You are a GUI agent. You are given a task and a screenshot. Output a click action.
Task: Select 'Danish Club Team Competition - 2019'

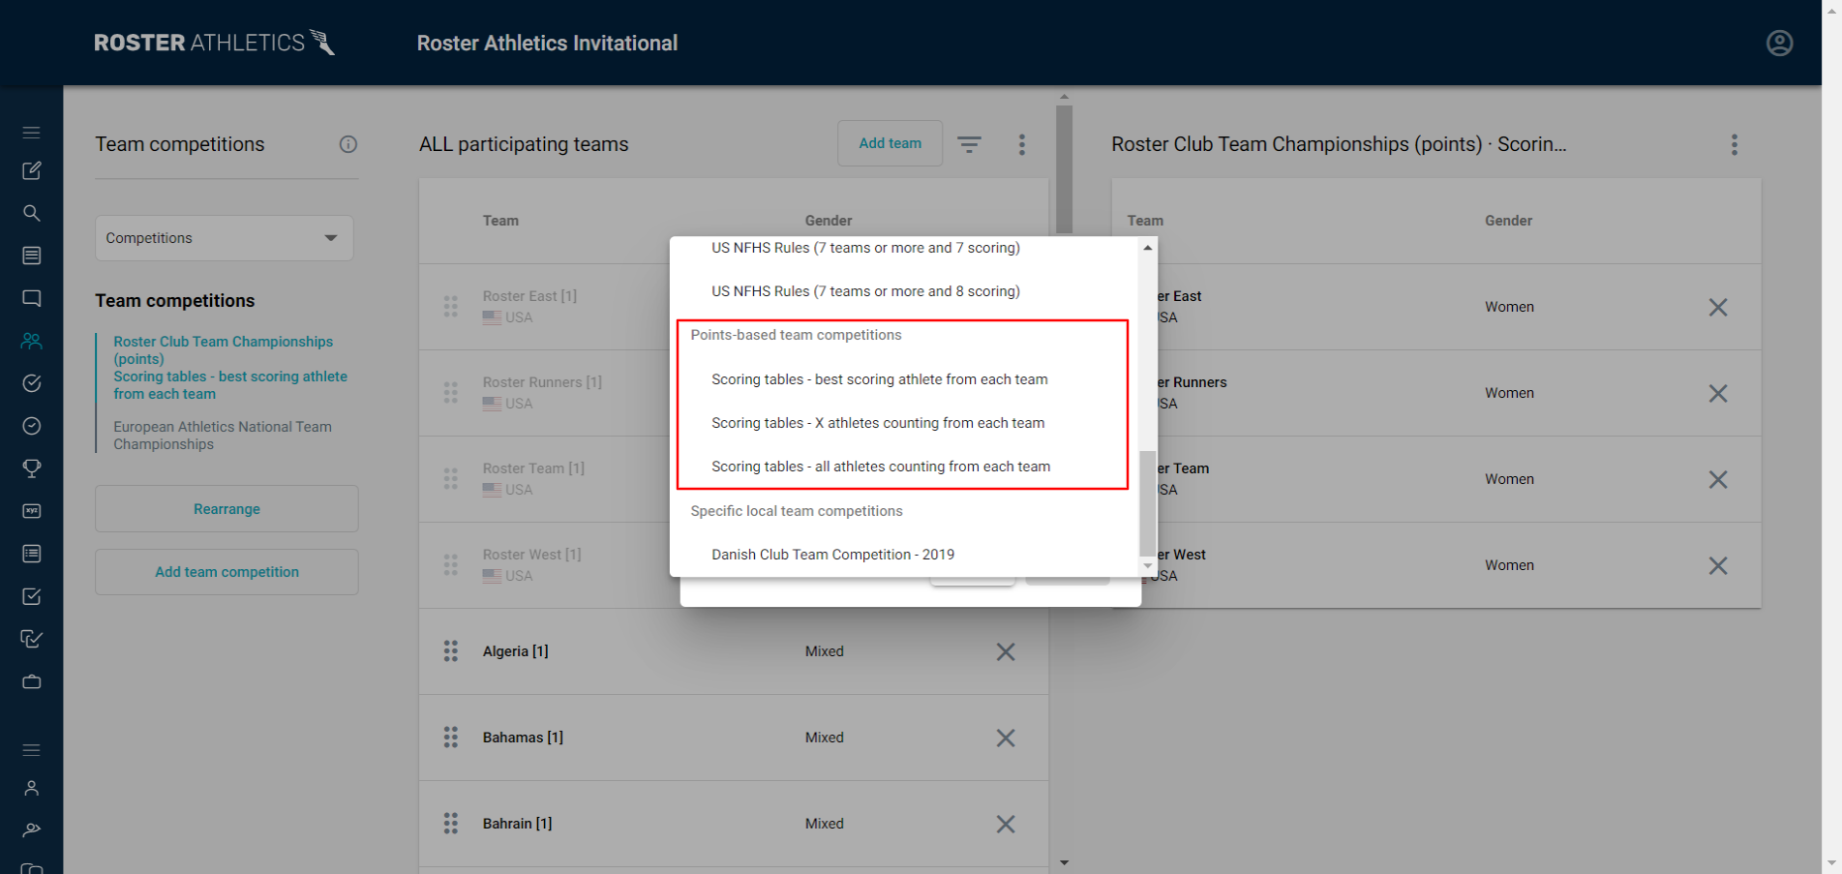click(832, 554)
